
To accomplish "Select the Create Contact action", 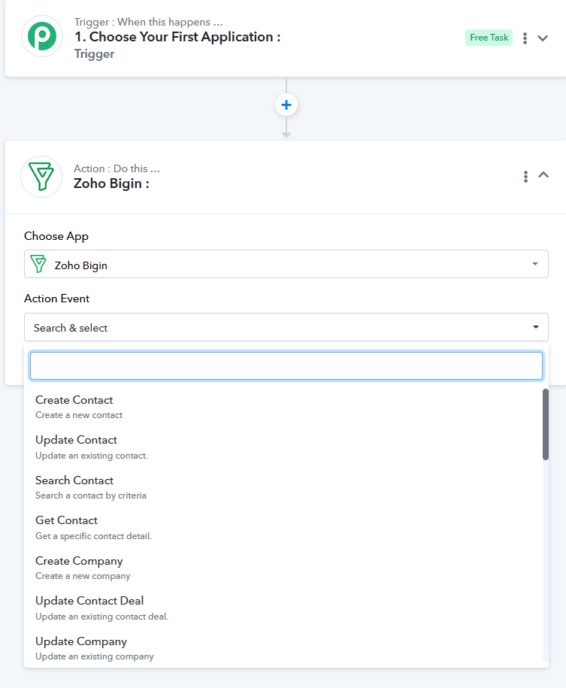I will click(283, 408).
